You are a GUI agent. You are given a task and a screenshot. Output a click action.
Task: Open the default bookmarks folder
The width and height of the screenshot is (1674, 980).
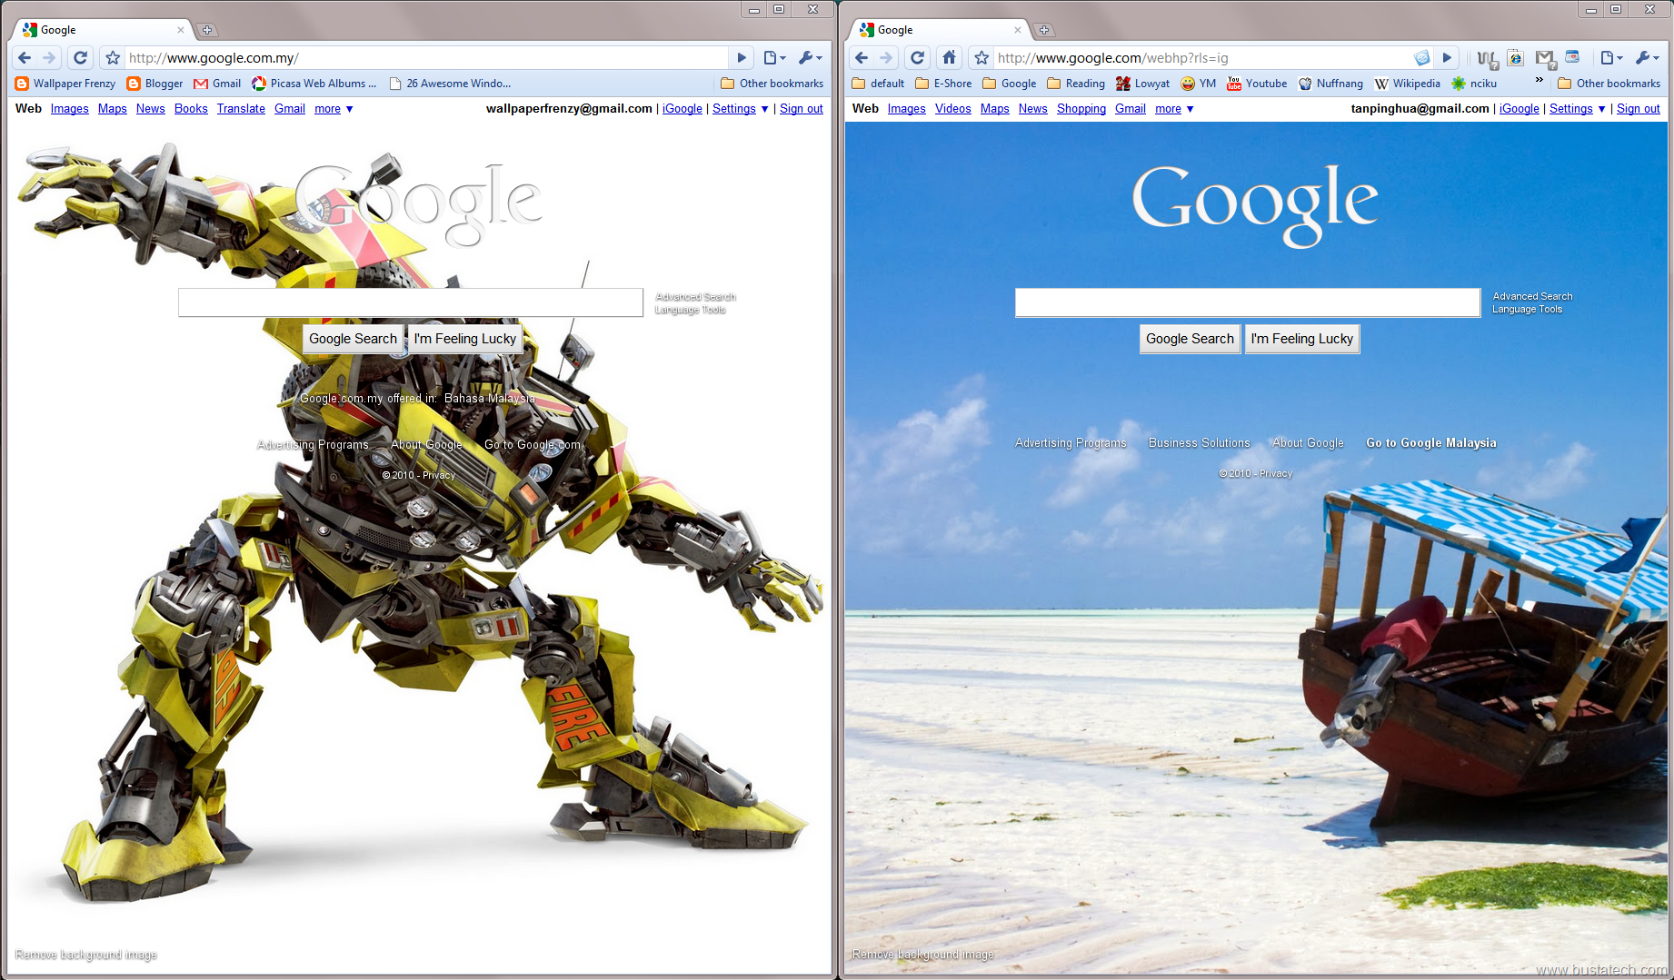(x=878, y=84)
